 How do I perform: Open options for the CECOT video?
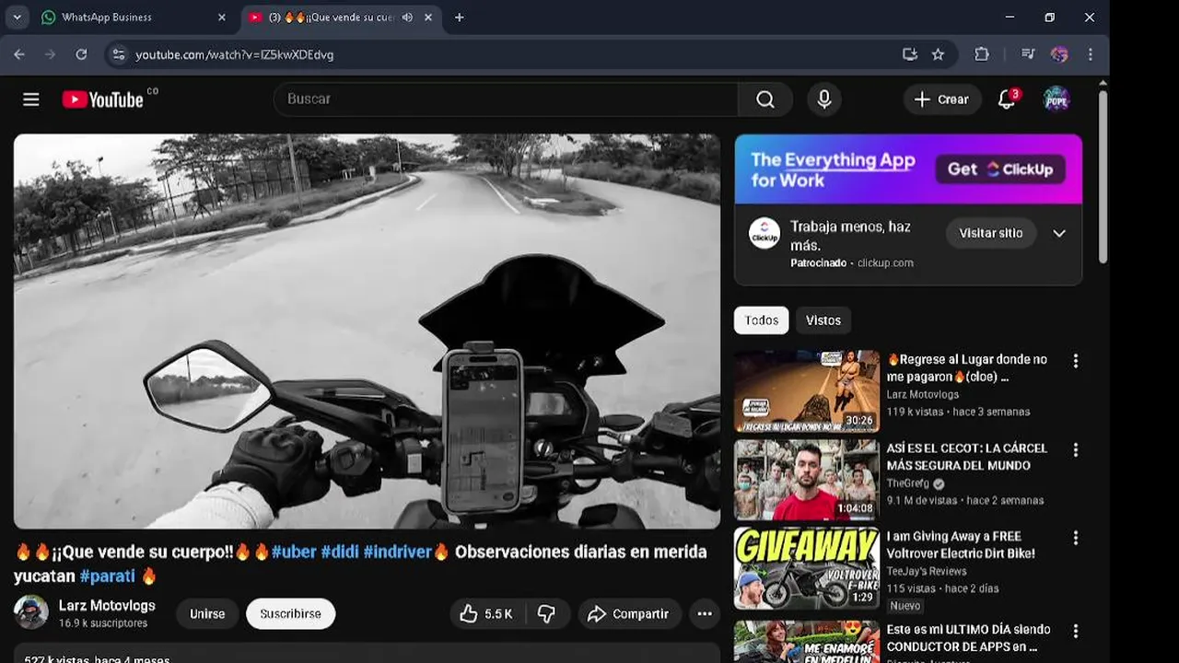point(1075,449)
